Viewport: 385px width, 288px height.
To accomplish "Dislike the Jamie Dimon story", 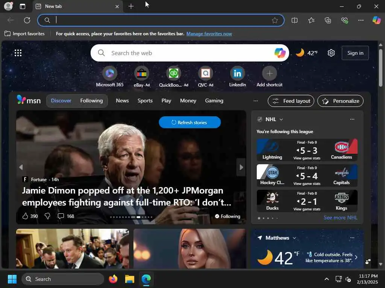I will point(47,216).
